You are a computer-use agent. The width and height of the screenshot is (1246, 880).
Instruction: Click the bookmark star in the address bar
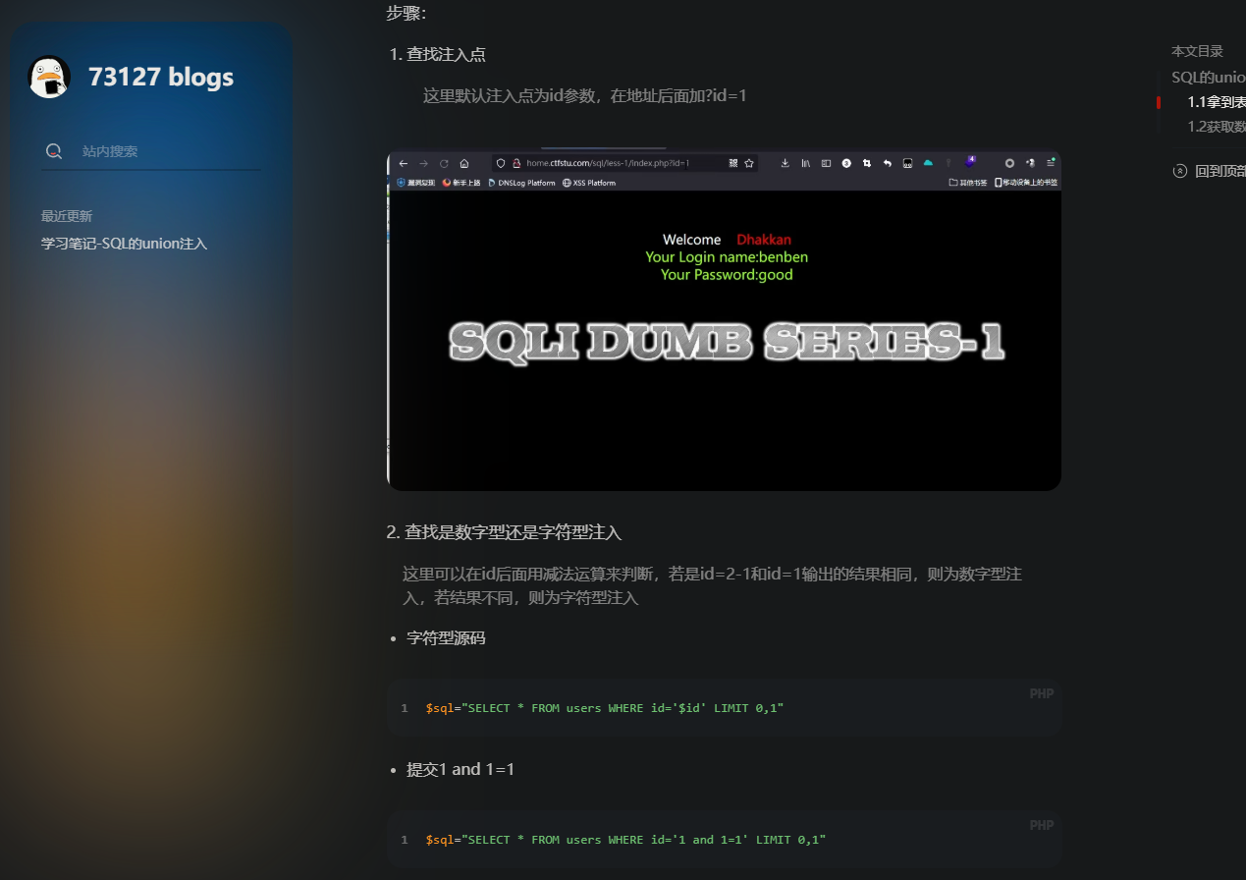point(749,163)
